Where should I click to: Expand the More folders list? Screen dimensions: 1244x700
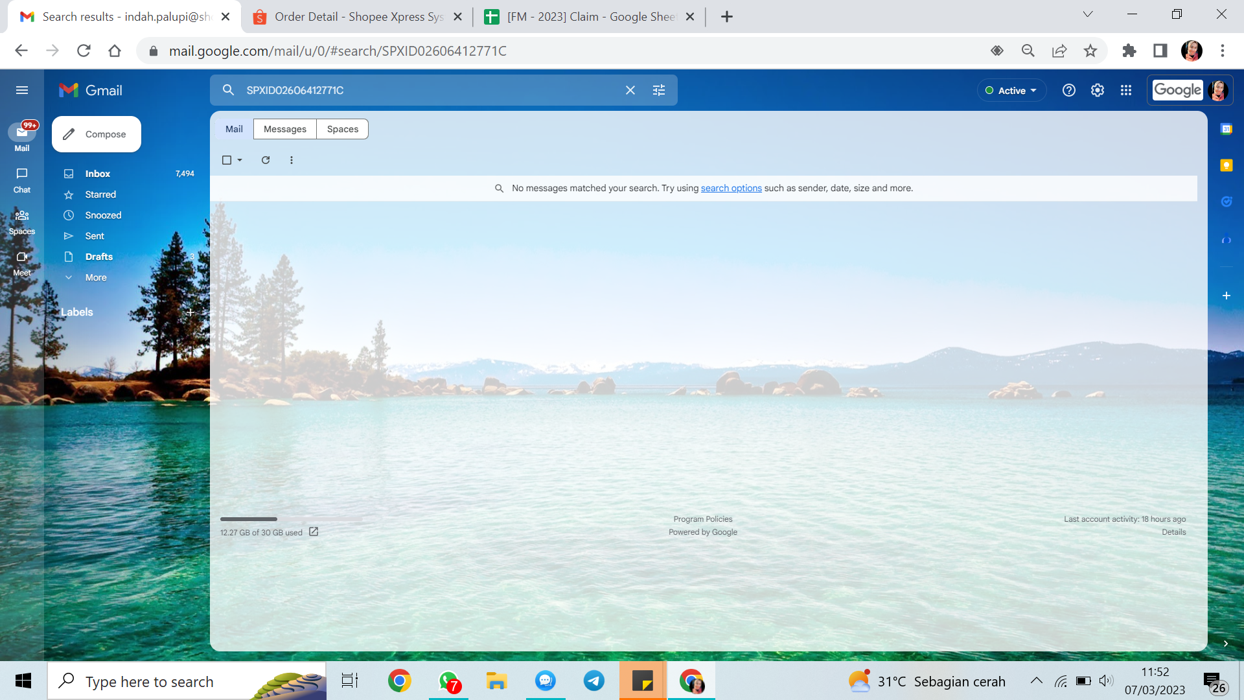coord(95,277)
